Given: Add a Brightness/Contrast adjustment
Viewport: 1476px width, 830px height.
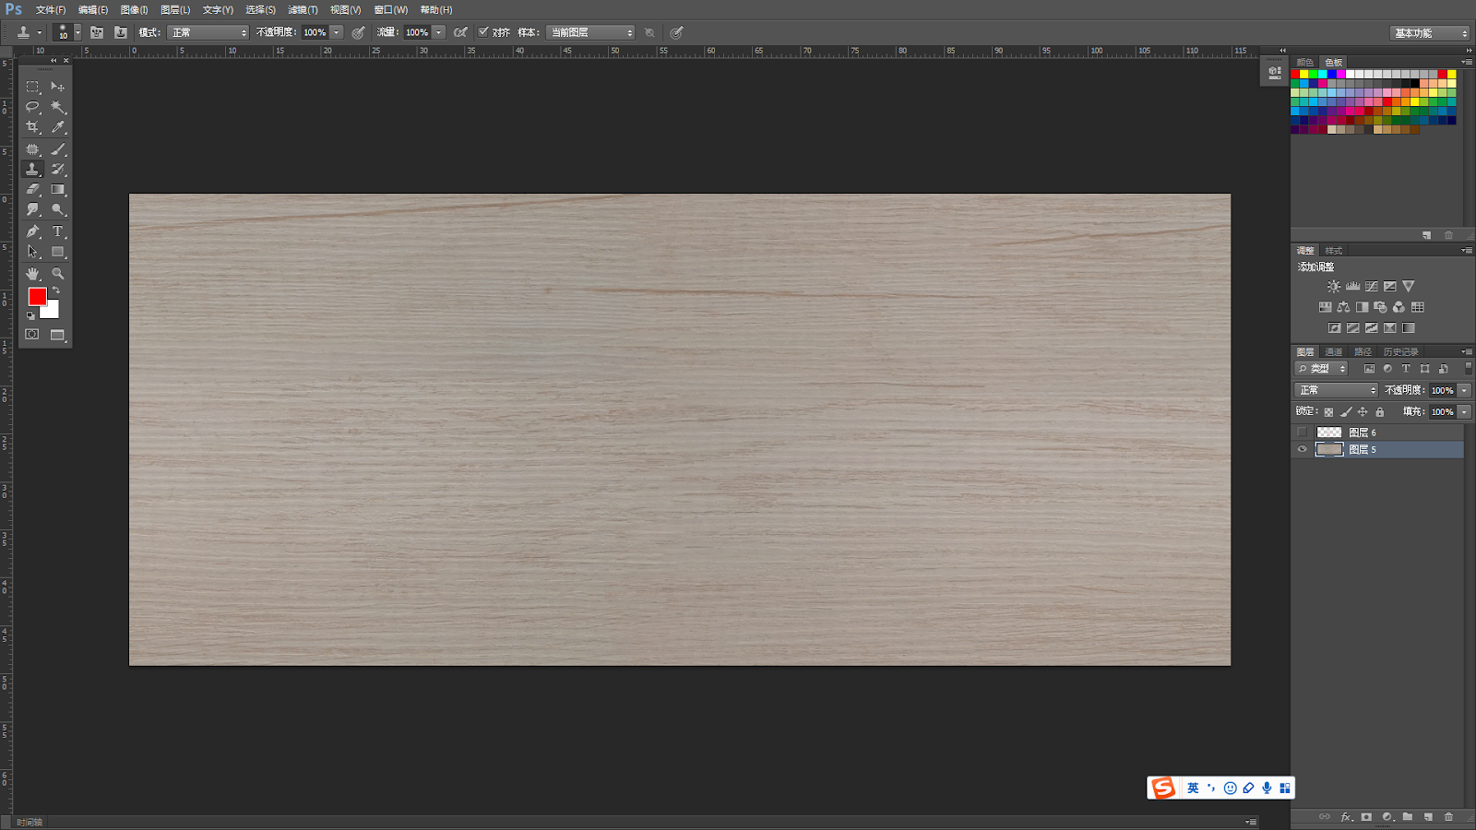Looking at the screenshot, I should point(1333,287).
